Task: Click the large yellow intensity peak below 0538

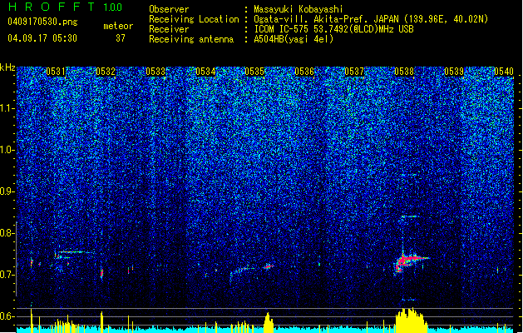Action: 411,320
